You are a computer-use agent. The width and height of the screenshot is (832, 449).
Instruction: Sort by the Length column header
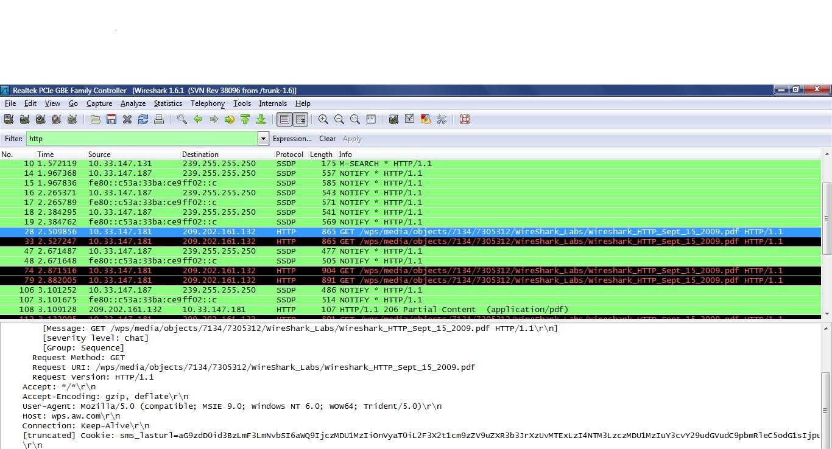[323, 155]
